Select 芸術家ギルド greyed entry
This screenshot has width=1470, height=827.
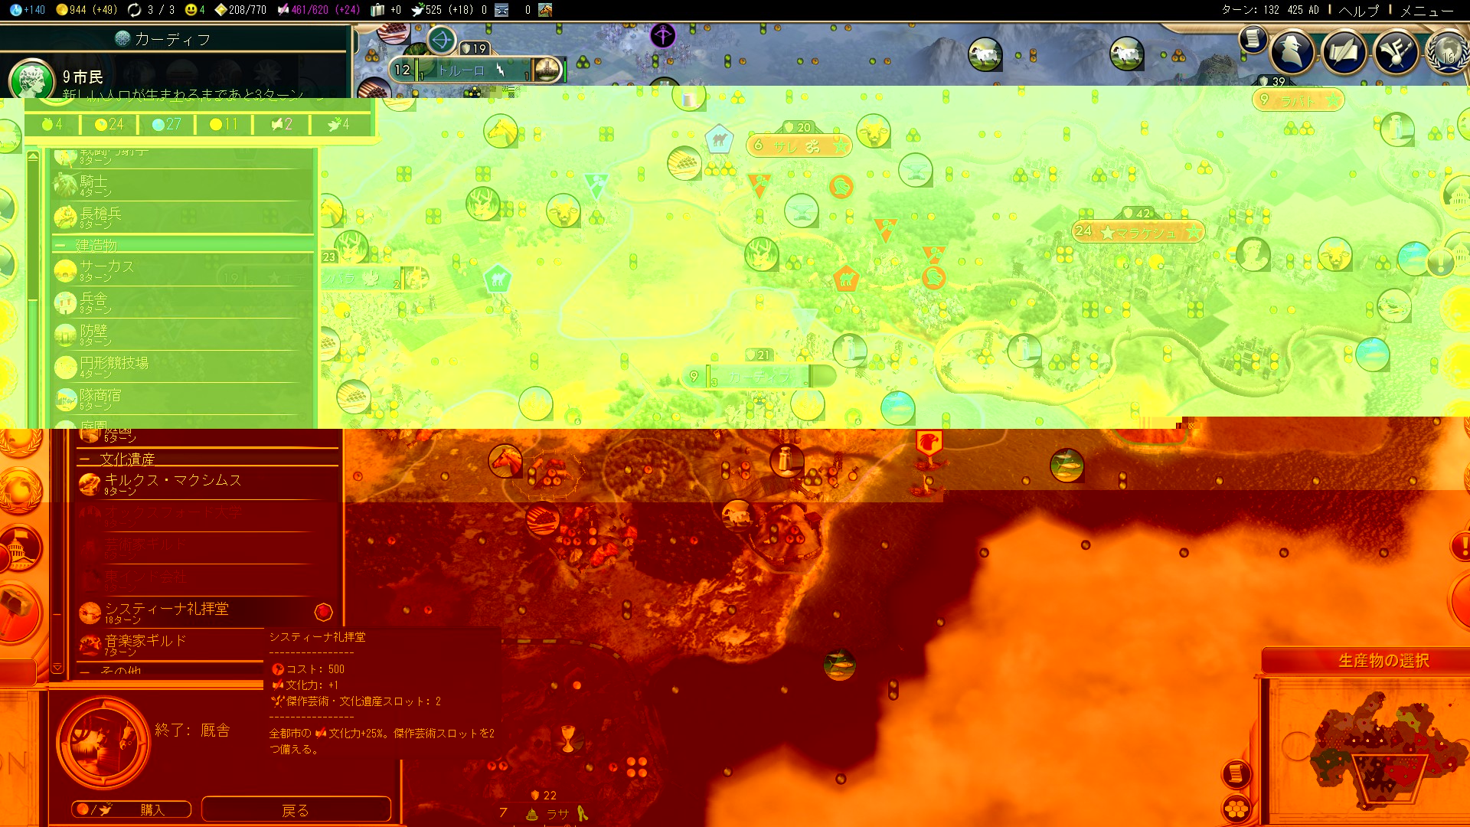(207, 548)
